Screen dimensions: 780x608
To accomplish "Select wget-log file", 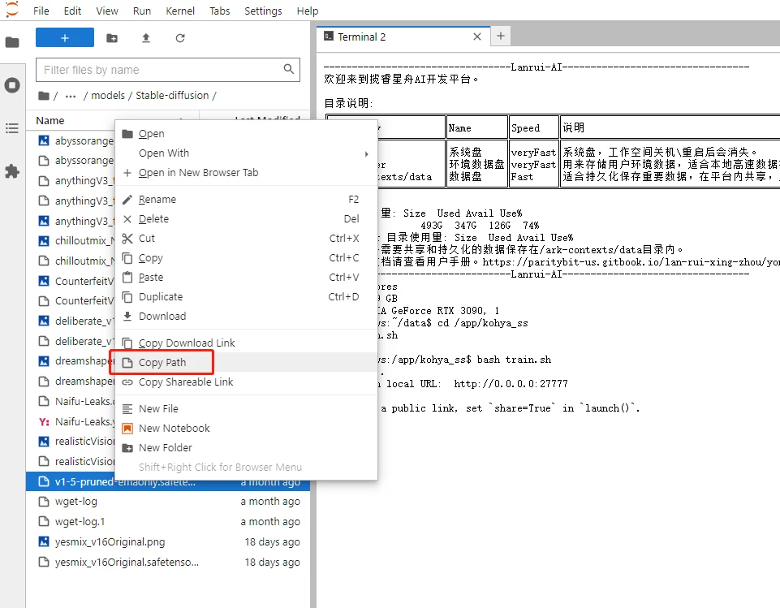I will (x=168, y=502).
